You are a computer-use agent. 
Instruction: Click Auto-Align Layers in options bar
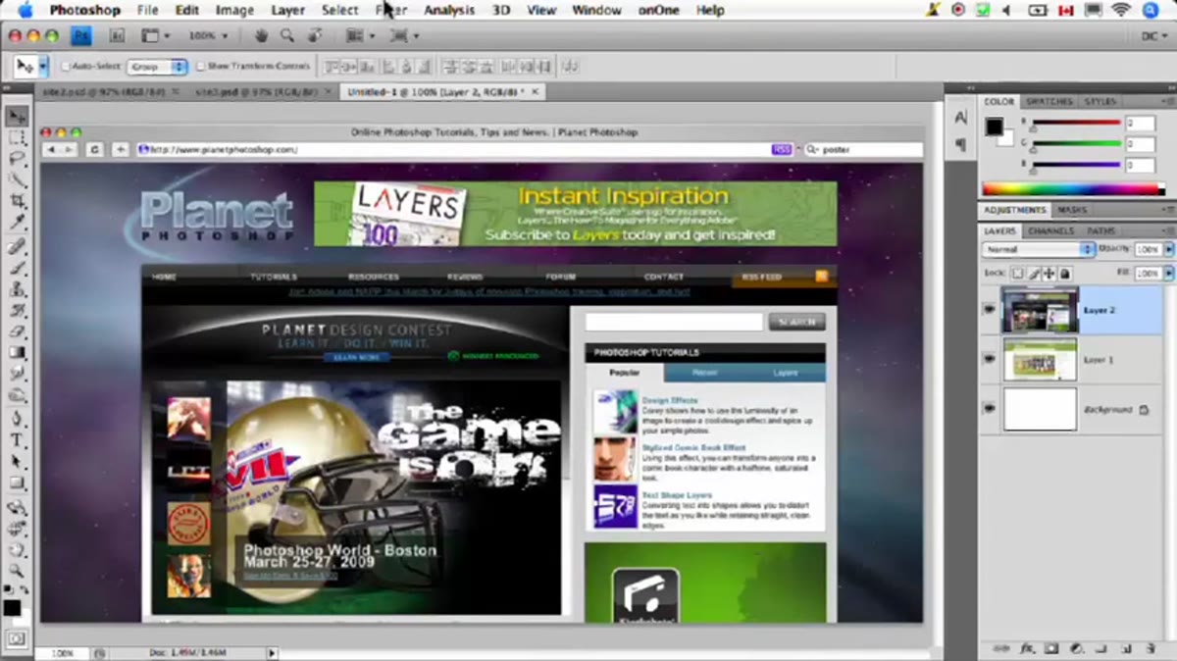(x=570, y=67)
